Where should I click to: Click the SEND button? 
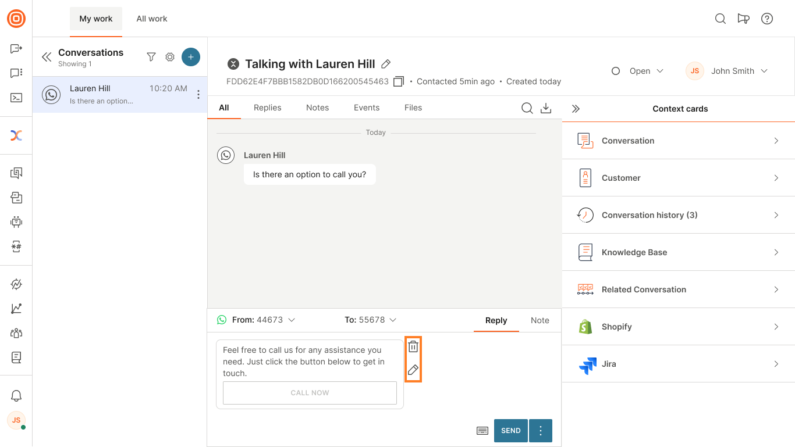click(x=510, y=431)
